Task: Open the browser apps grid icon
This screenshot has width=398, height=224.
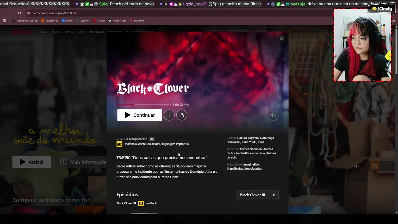Action: pos(4,21)
